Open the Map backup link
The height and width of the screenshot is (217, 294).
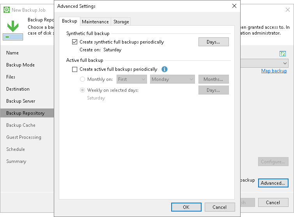pos(274,71)
